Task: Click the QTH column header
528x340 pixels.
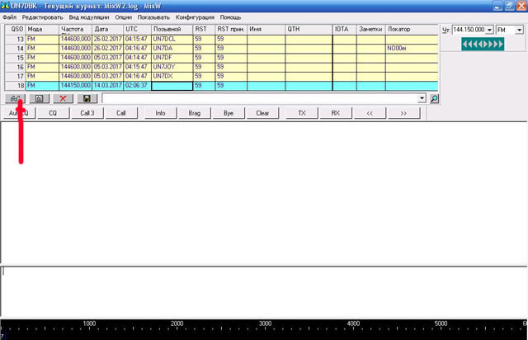Action: click(x=309, y=30)
